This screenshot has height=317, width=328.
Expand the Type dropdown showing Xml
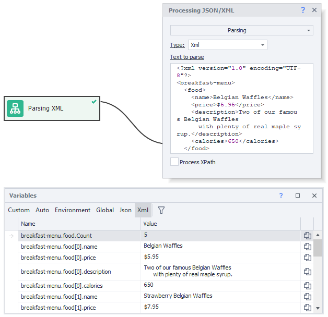[227, 45]
